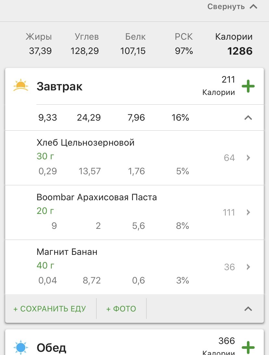Tap the green plus to add lunch food

click(x=248, y=347)
